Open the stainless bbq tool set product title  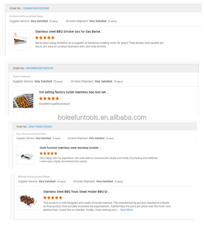(x=73, y=92)
